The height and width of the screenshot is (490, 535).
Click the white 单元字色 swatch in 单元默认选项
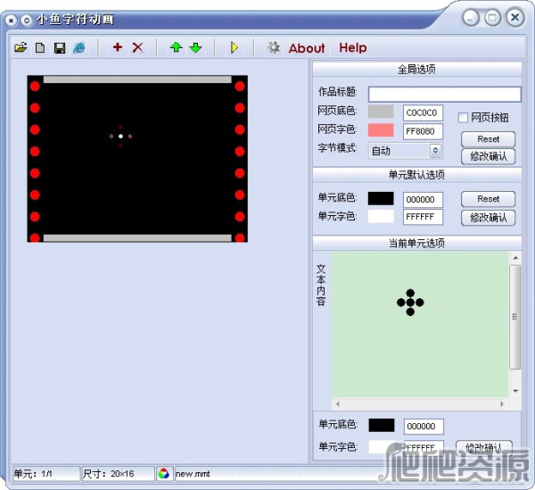coord(381,217)
